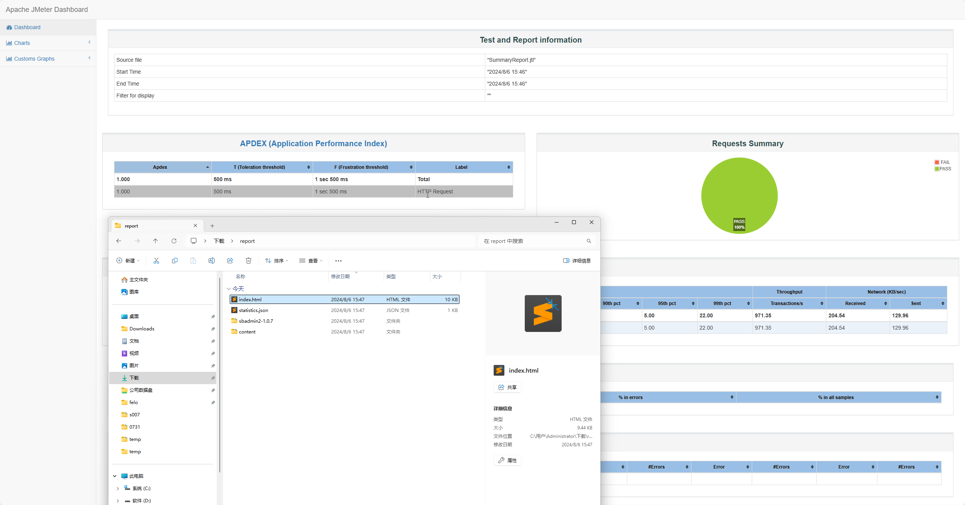Click the 主文件夹 home icon in navigation pane
Screen dimensions: 965x505
[x=124, y=280]
